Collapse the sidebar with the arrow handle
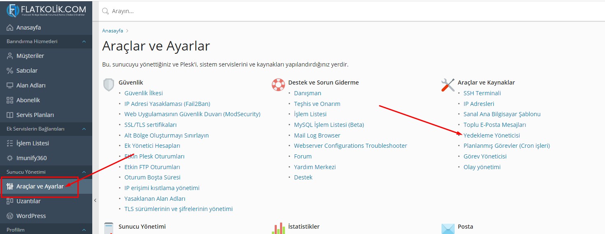This screenshot has width=605, height=234. (95, 200)
